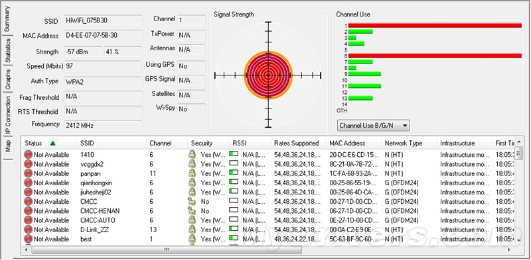Switch to IP Connection tab
Screen dimensions: 531x260
7,115
